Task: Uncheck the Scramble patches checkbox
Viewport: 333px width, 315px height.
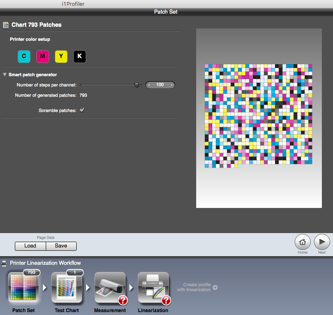Action: (82, 110)
